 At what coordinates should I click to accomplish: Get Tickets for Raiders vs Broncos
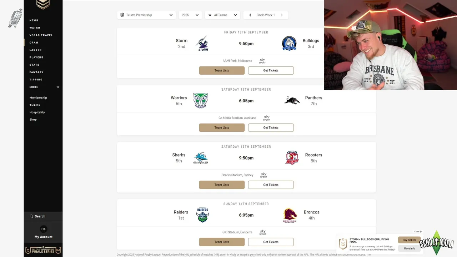pos(271,242)
